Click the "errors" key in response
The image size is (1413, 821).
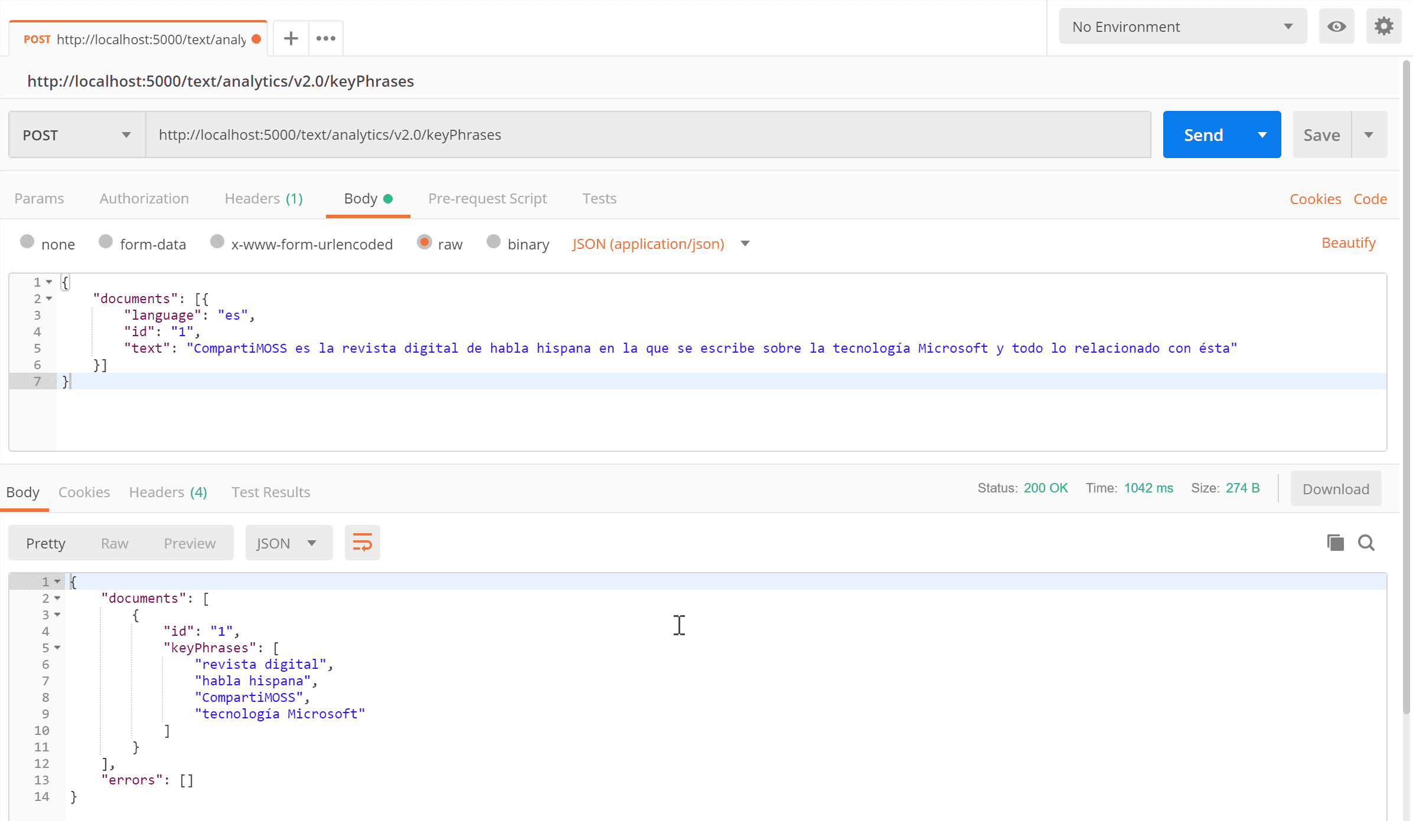click(x=132, y=780)
